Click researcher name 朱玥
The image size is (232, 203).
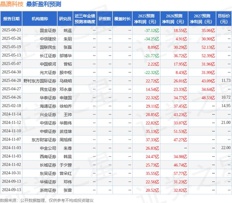68,39
